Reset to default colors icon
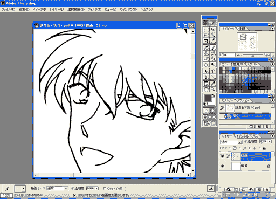 pyautogui.click(x=205, y=104)
